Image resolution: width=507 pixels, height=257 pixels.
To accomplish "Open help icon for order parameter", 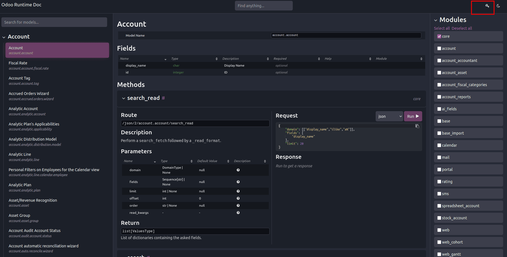I will 238,206.
